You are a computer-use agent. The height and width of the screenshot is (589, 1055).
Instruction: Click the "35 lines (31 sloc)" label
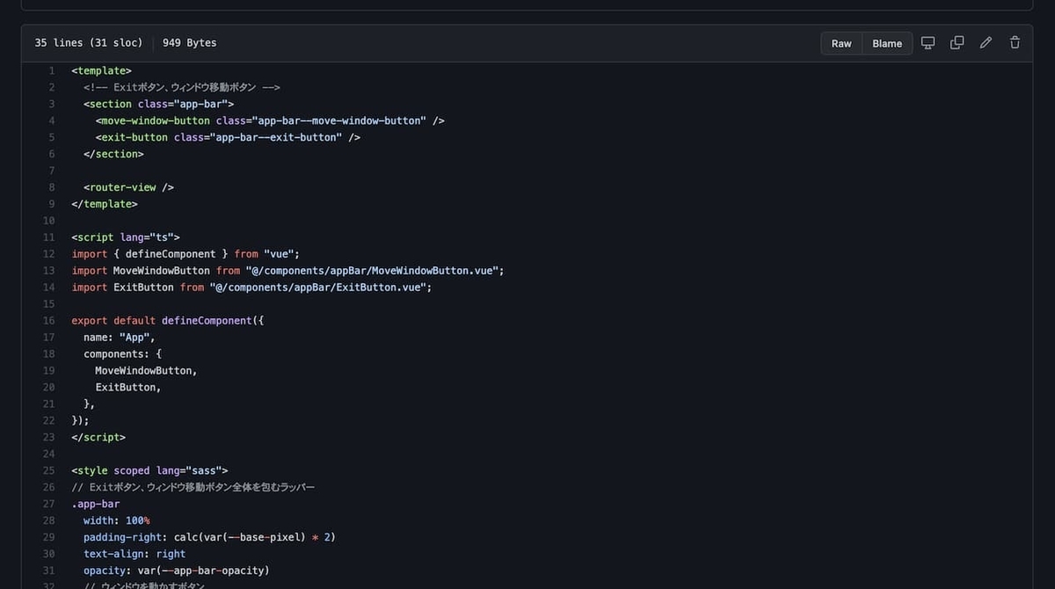pos(88,42)
